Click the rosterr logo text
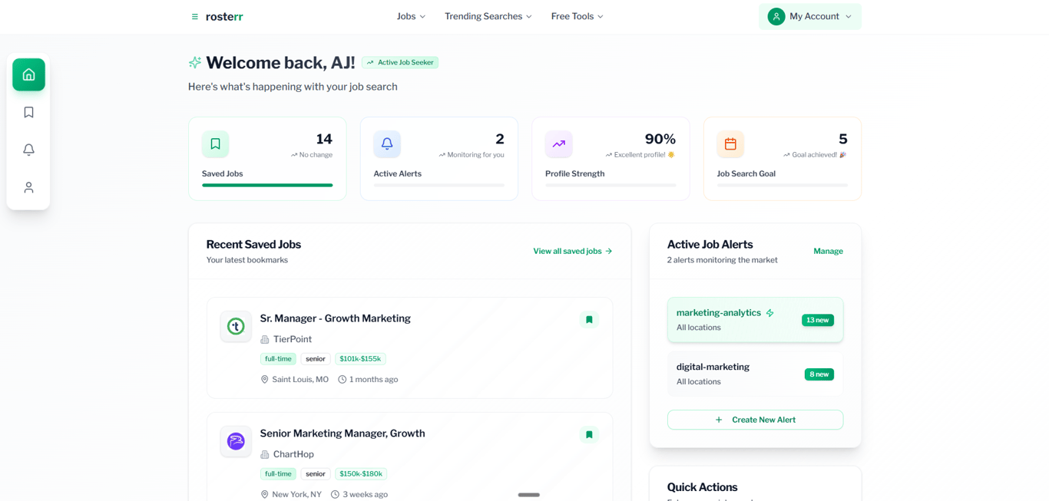 pyautogui.click(x=224, y=16)
